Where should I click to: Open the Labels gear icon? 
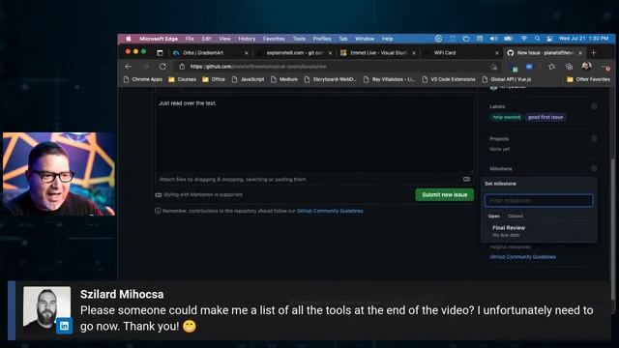point(594,106)
